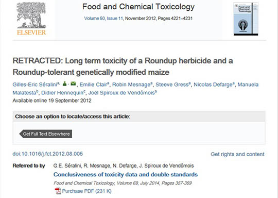Open author Steeve Gress link
The width and height of the screenshot is (278, 198).
point(172,85)
